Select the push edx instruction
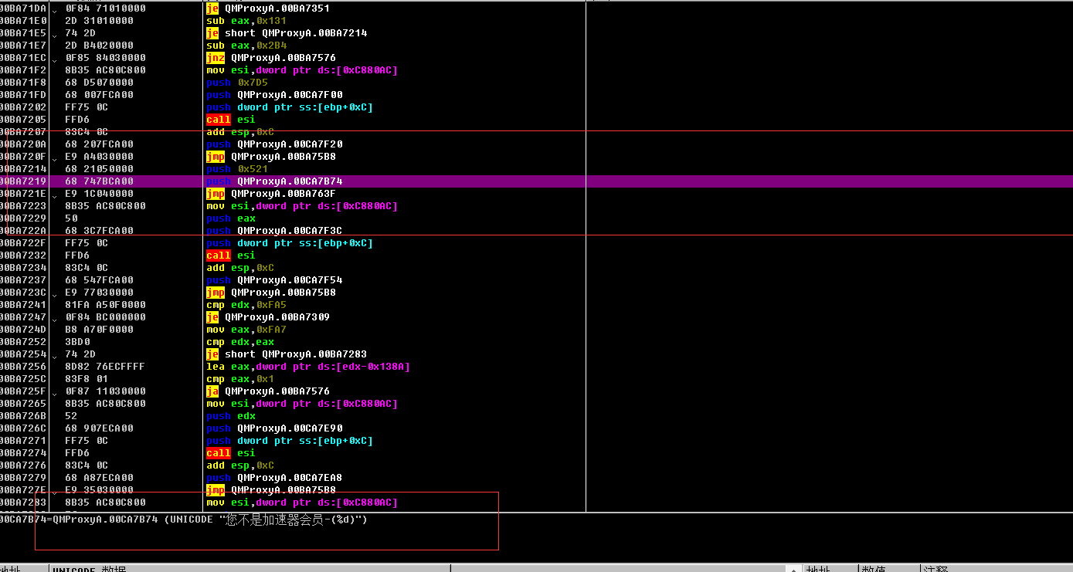1073x572 pixels. (231, 416)
